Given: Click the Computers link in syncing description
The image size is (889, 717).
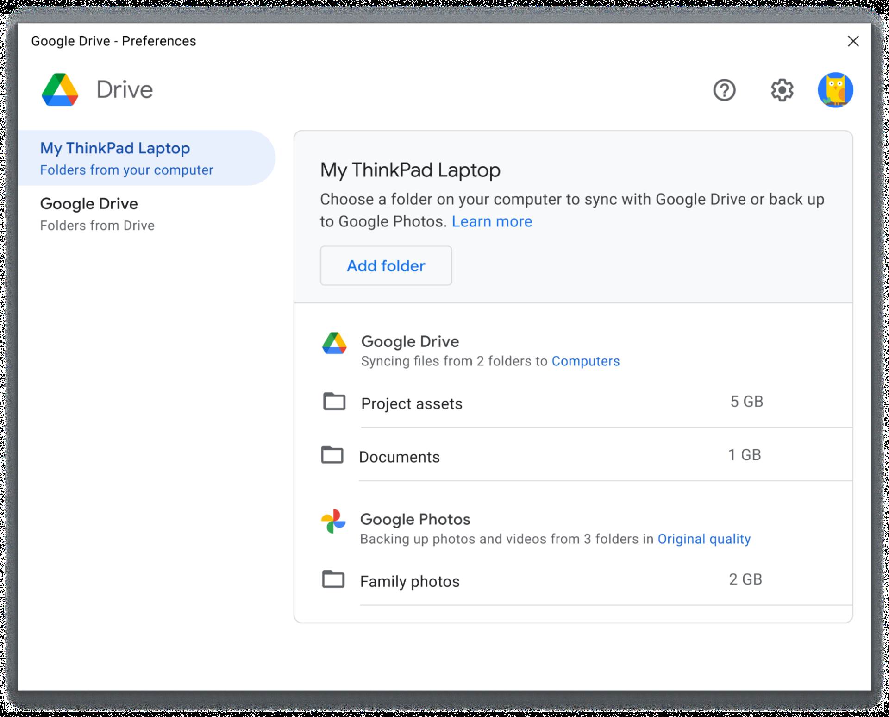Looking at the screenshot, I should [586, 361].
